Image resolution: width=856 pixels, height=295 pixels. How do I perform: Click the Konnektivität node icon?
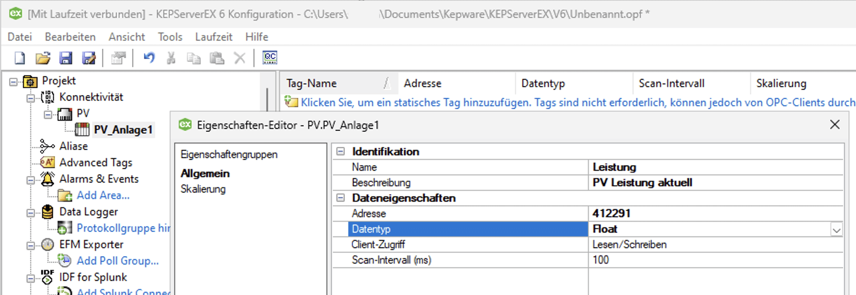[47, 97]
